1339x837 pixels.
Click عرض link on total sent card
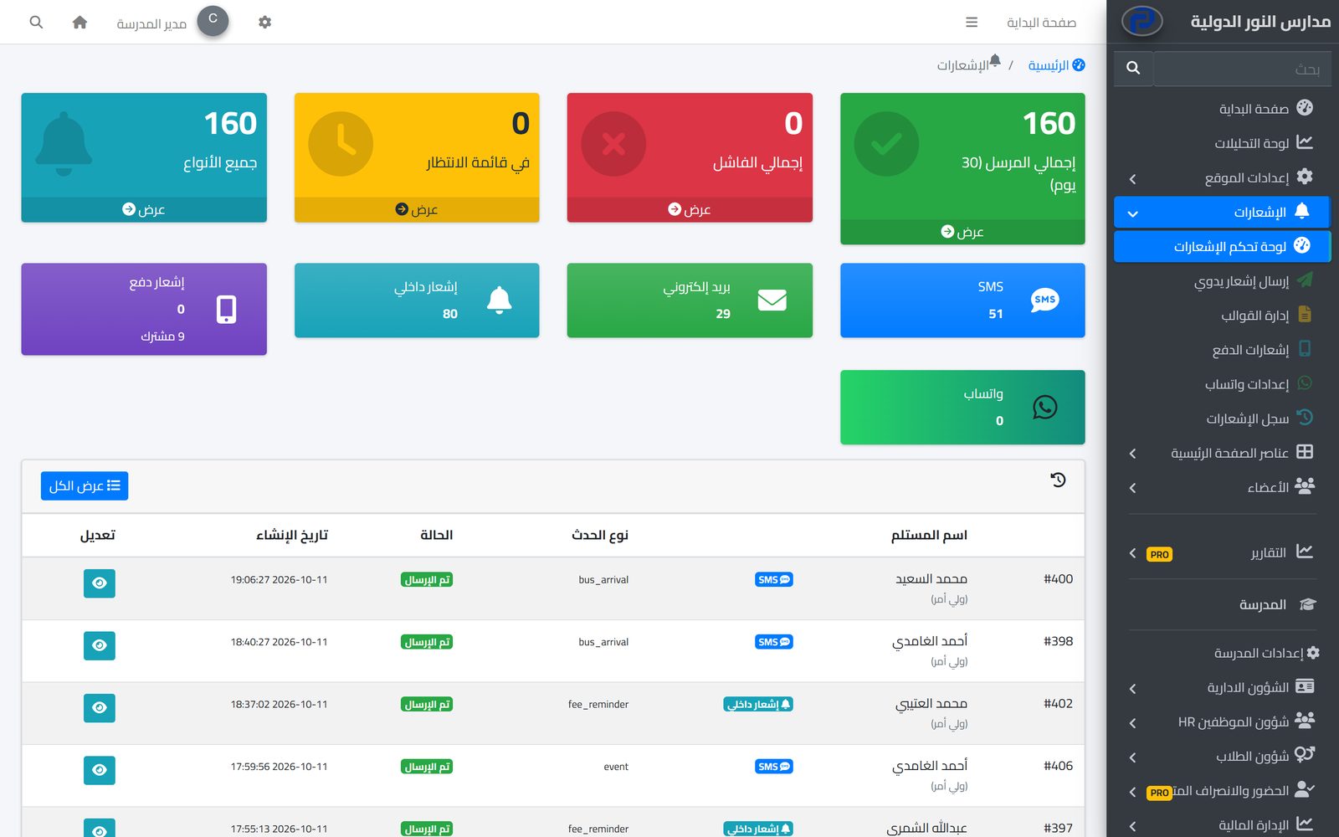[962, 232]
